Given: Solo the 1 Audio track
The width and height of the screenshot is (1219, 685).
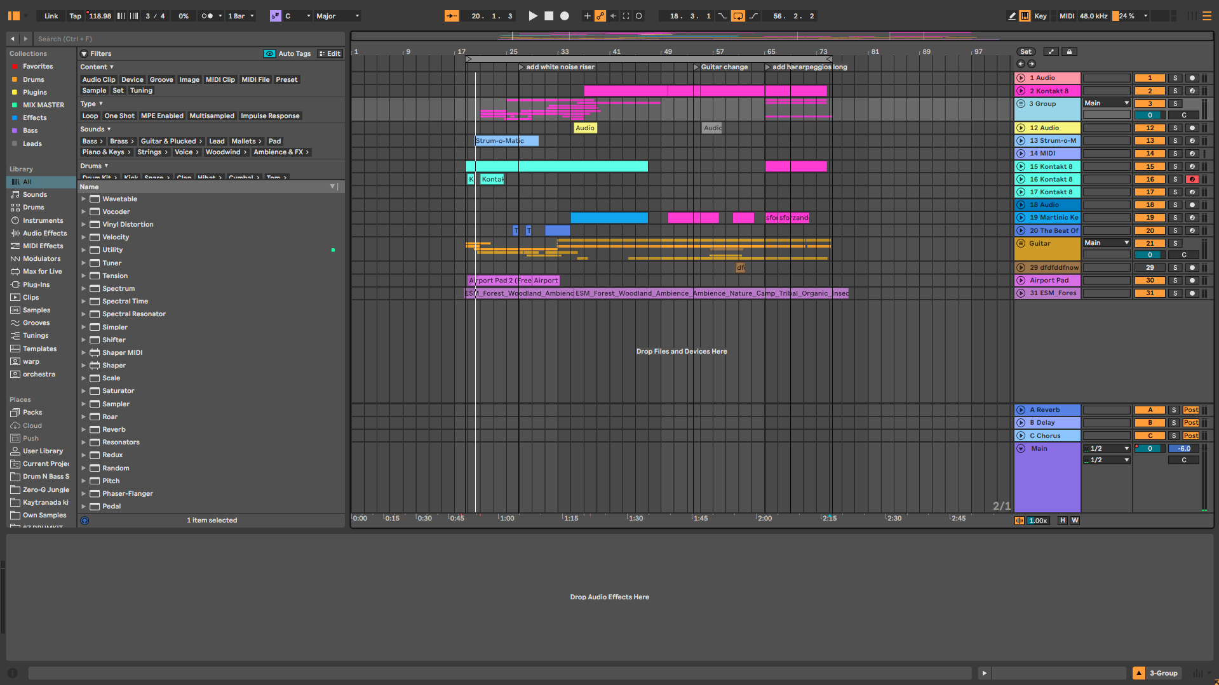Looking at the screenshot, I should tap(1175, 78).
